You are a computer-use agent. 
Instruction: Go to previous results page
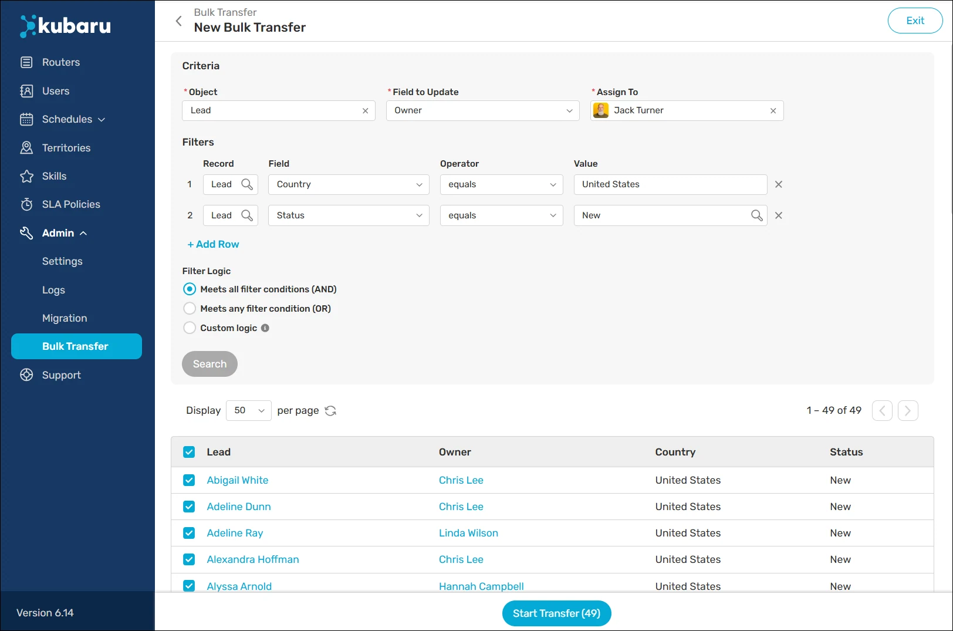tap(882, 411)
